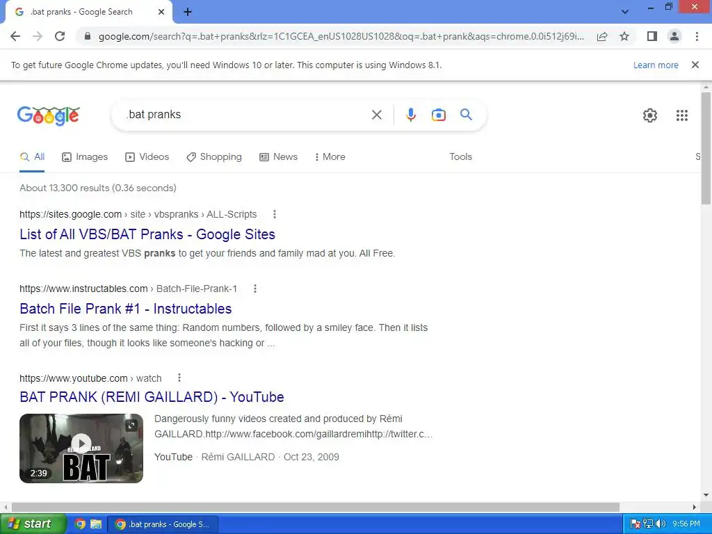712x534 pixels.
Task: Open Google quick settings gear
Action: [x=650, y=115]
